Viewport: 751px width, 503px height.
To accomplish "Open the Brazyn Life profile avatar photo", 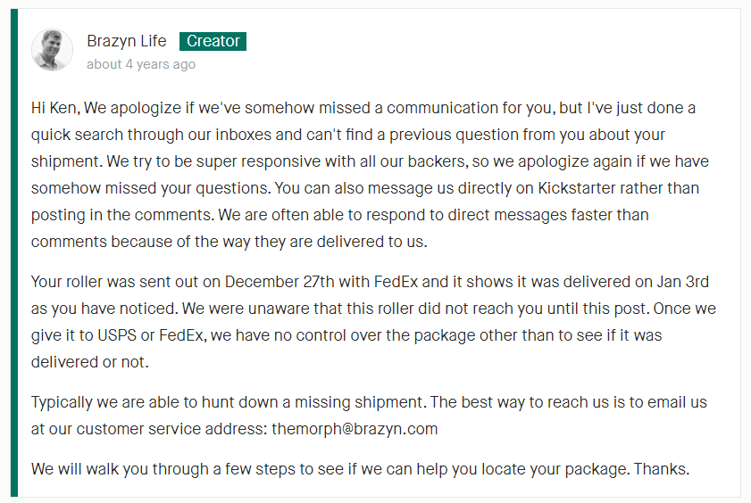I will (x=52, y=50).
